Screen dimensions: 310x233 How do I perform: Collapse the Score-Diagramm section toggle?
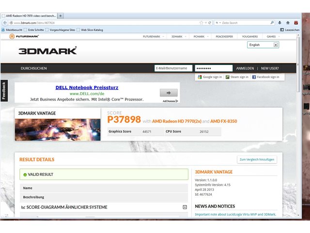click(185, 207)
